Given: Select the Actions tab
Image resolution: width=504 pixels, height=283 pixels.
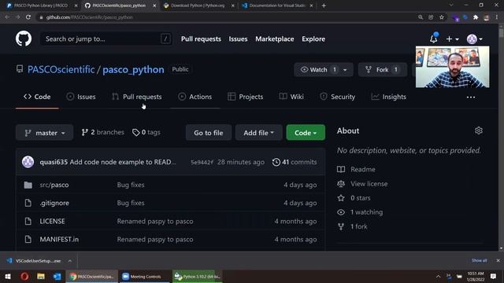Looking at the screenshot, I should (x=195, y=97).
